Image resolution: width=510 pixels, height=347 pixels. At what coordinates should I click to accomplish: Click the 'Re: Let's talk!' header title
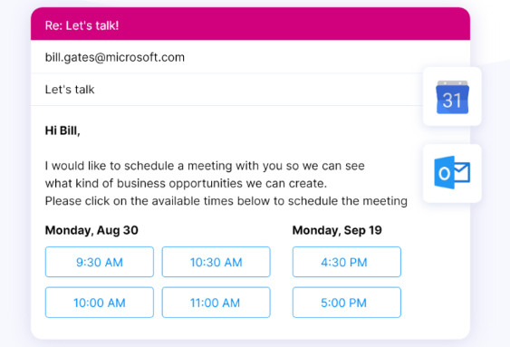[x=82, y=25]
